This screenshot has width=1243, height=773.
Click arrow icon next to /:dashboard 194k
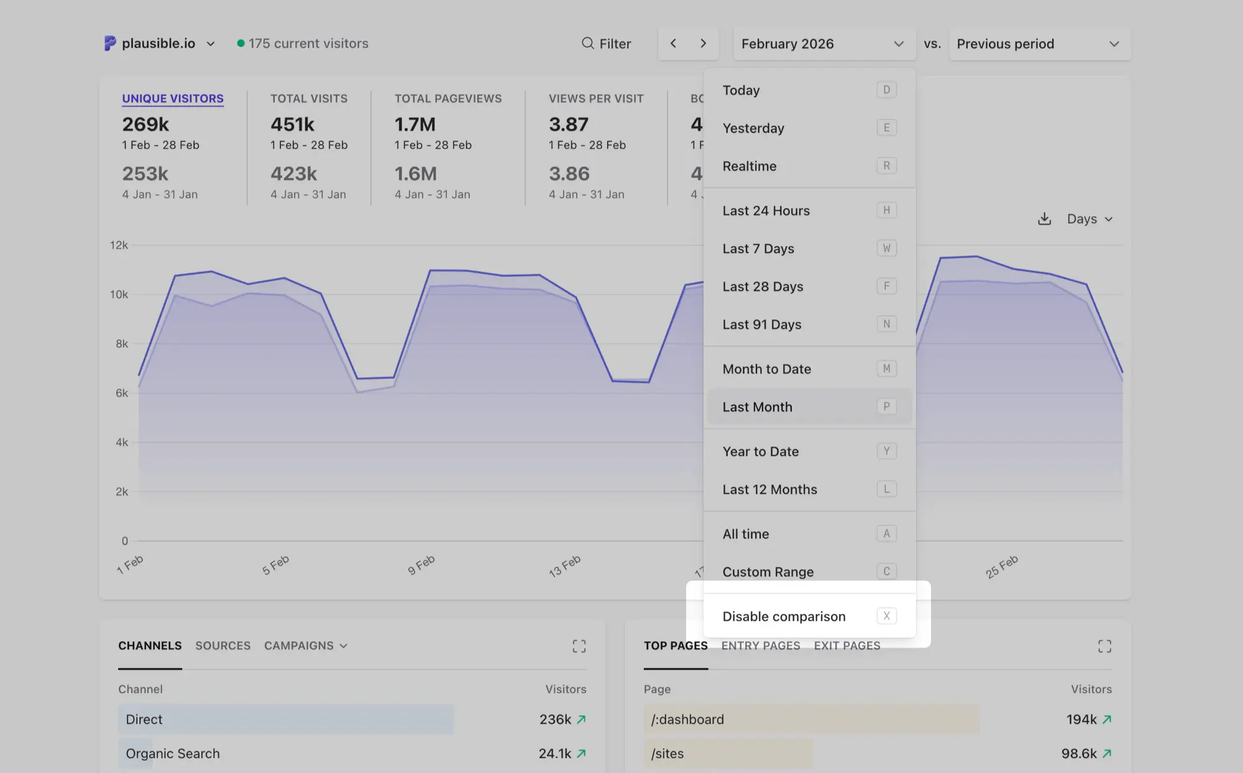coord(1107,720)
